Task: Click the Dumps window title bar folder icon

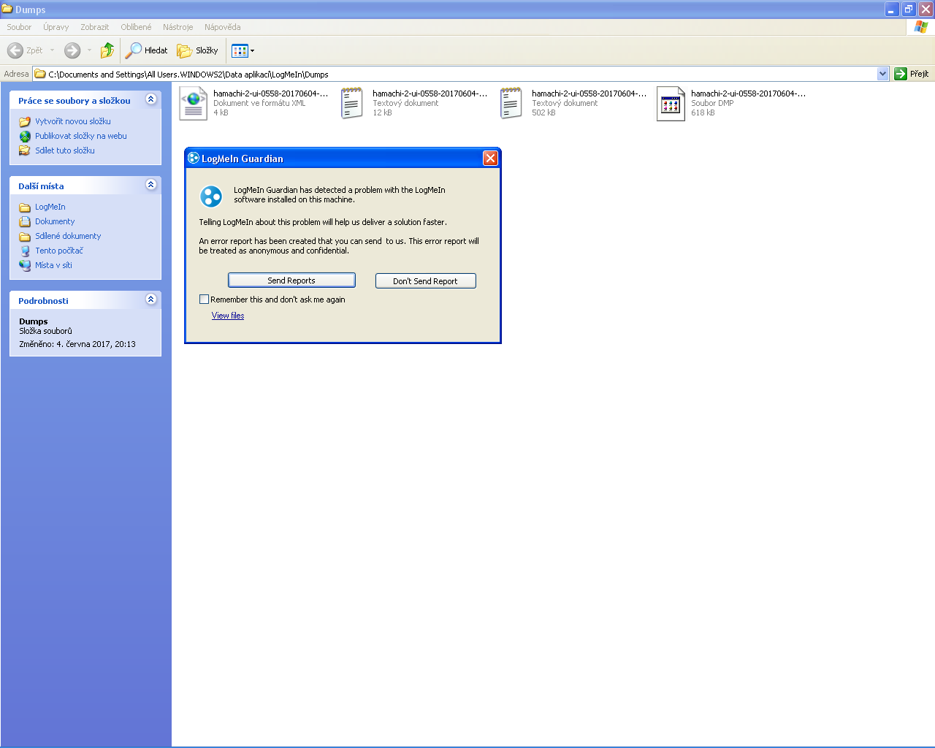Action: click(7, 9)
